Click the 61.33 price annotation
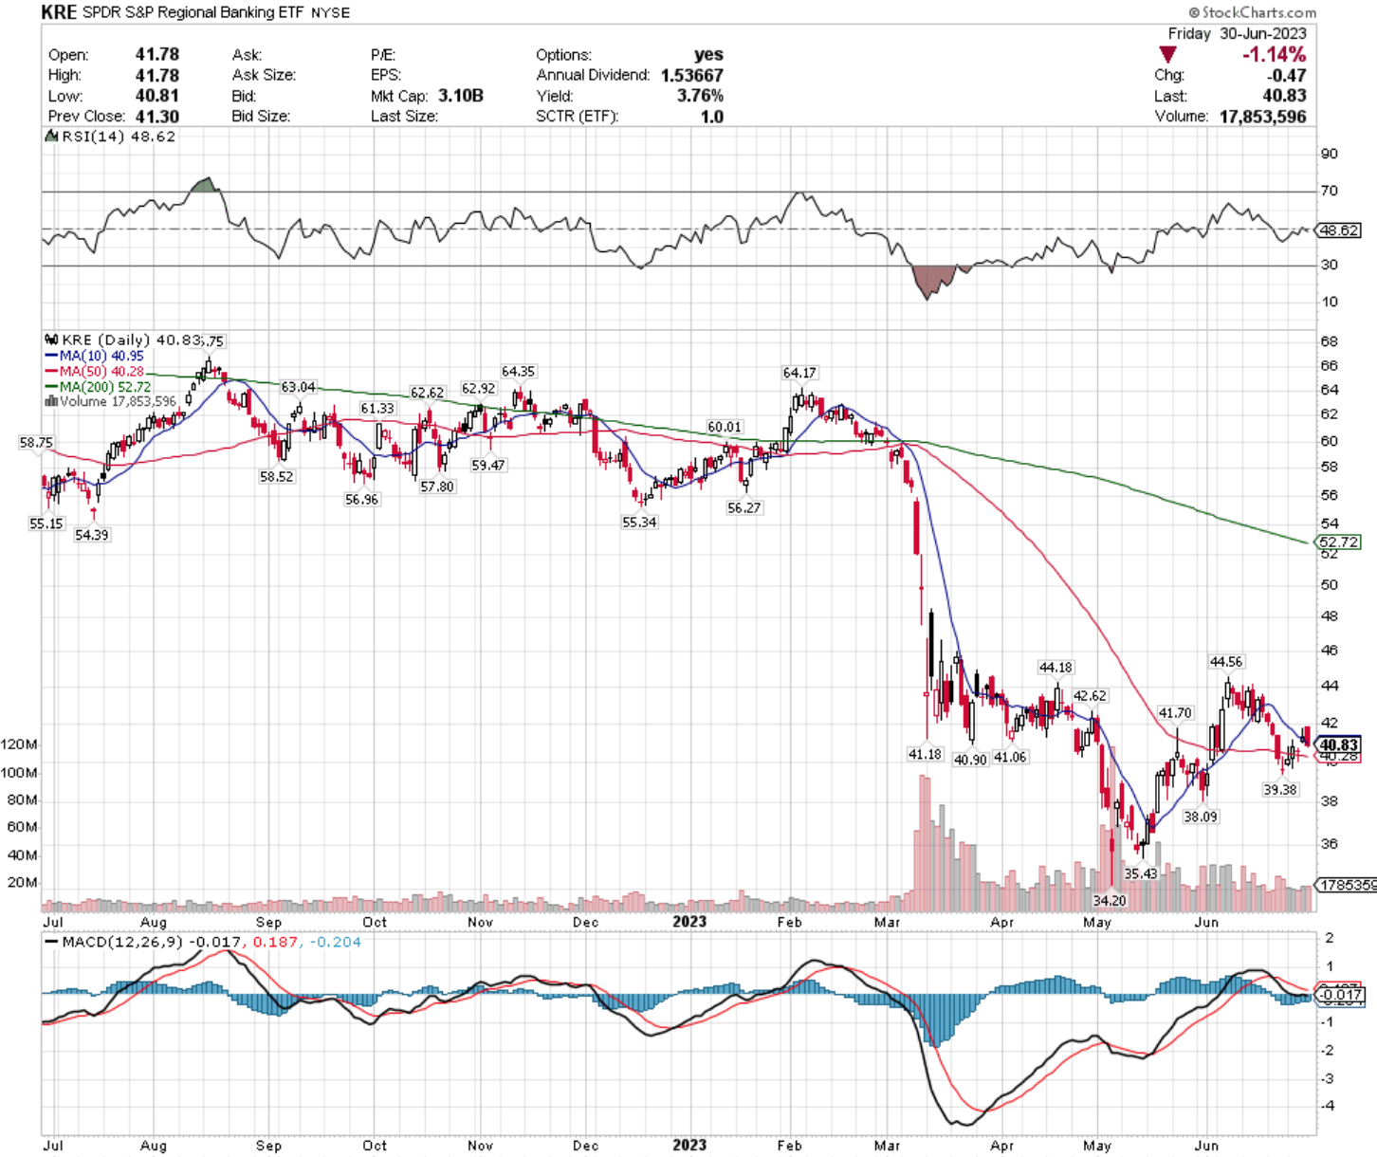 tap(376, 408)
